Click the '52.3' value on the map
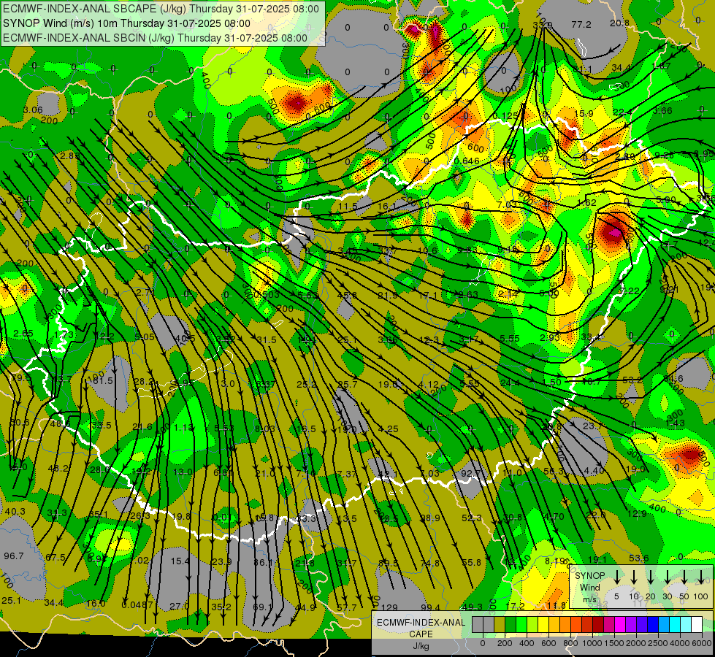Screen dimensions: 715x657 pos(472,518)
